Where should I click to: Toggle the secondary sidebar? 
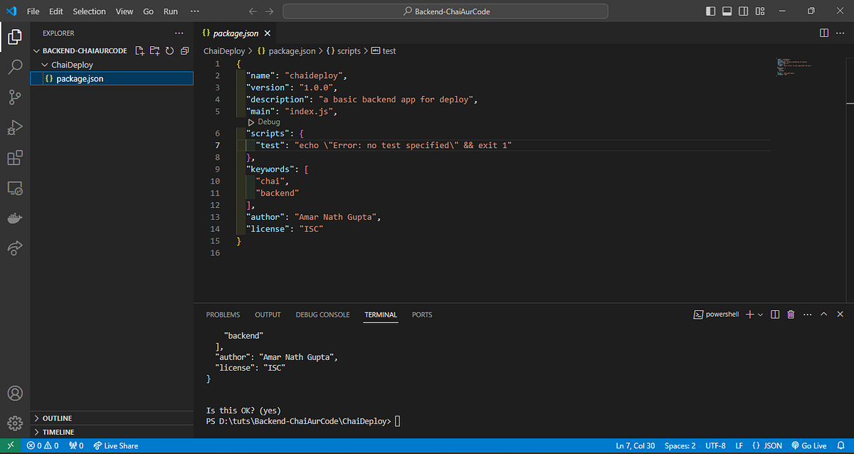click(743, 11)
